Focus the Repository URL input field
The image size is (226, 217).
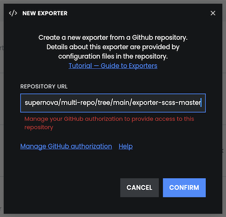[113, 103]
